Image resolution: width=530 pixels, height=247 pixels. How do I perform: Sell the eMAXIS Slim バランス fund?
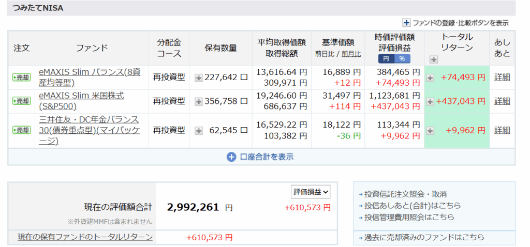[21, 78]
